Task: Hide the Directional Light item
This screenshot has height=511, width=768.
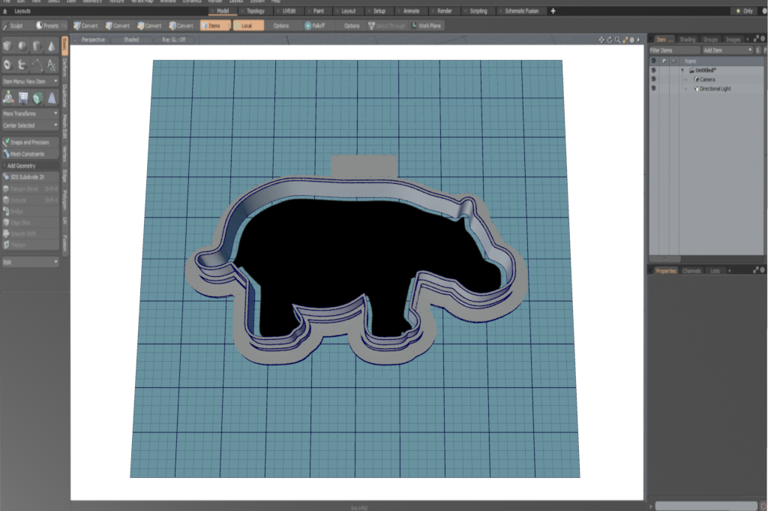Action: coord(653,89)
